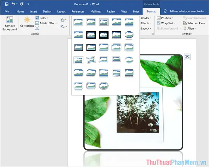
Task: Switch to the References tab
Action: coord(78,11)
